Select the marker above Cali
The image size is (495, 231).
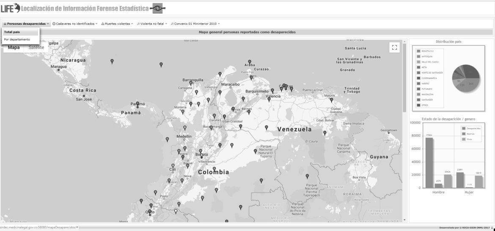pyautogui.click(x=173, y=166)
